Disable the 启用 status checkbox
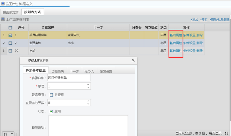 (x=52, y=111)
